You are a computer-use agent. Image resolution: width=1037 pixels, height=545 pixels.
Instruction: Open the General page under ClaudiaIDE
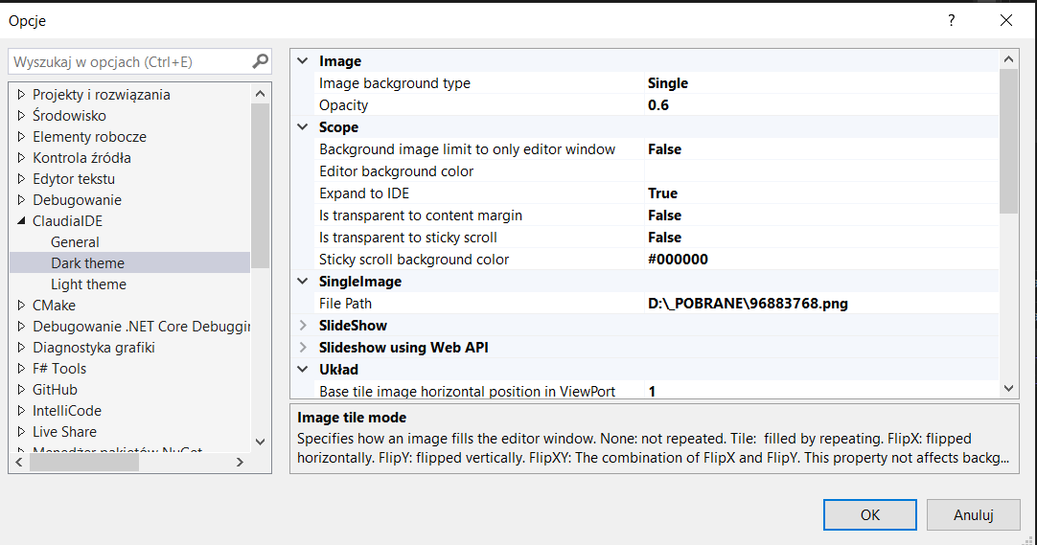click(x=75, y=242)
